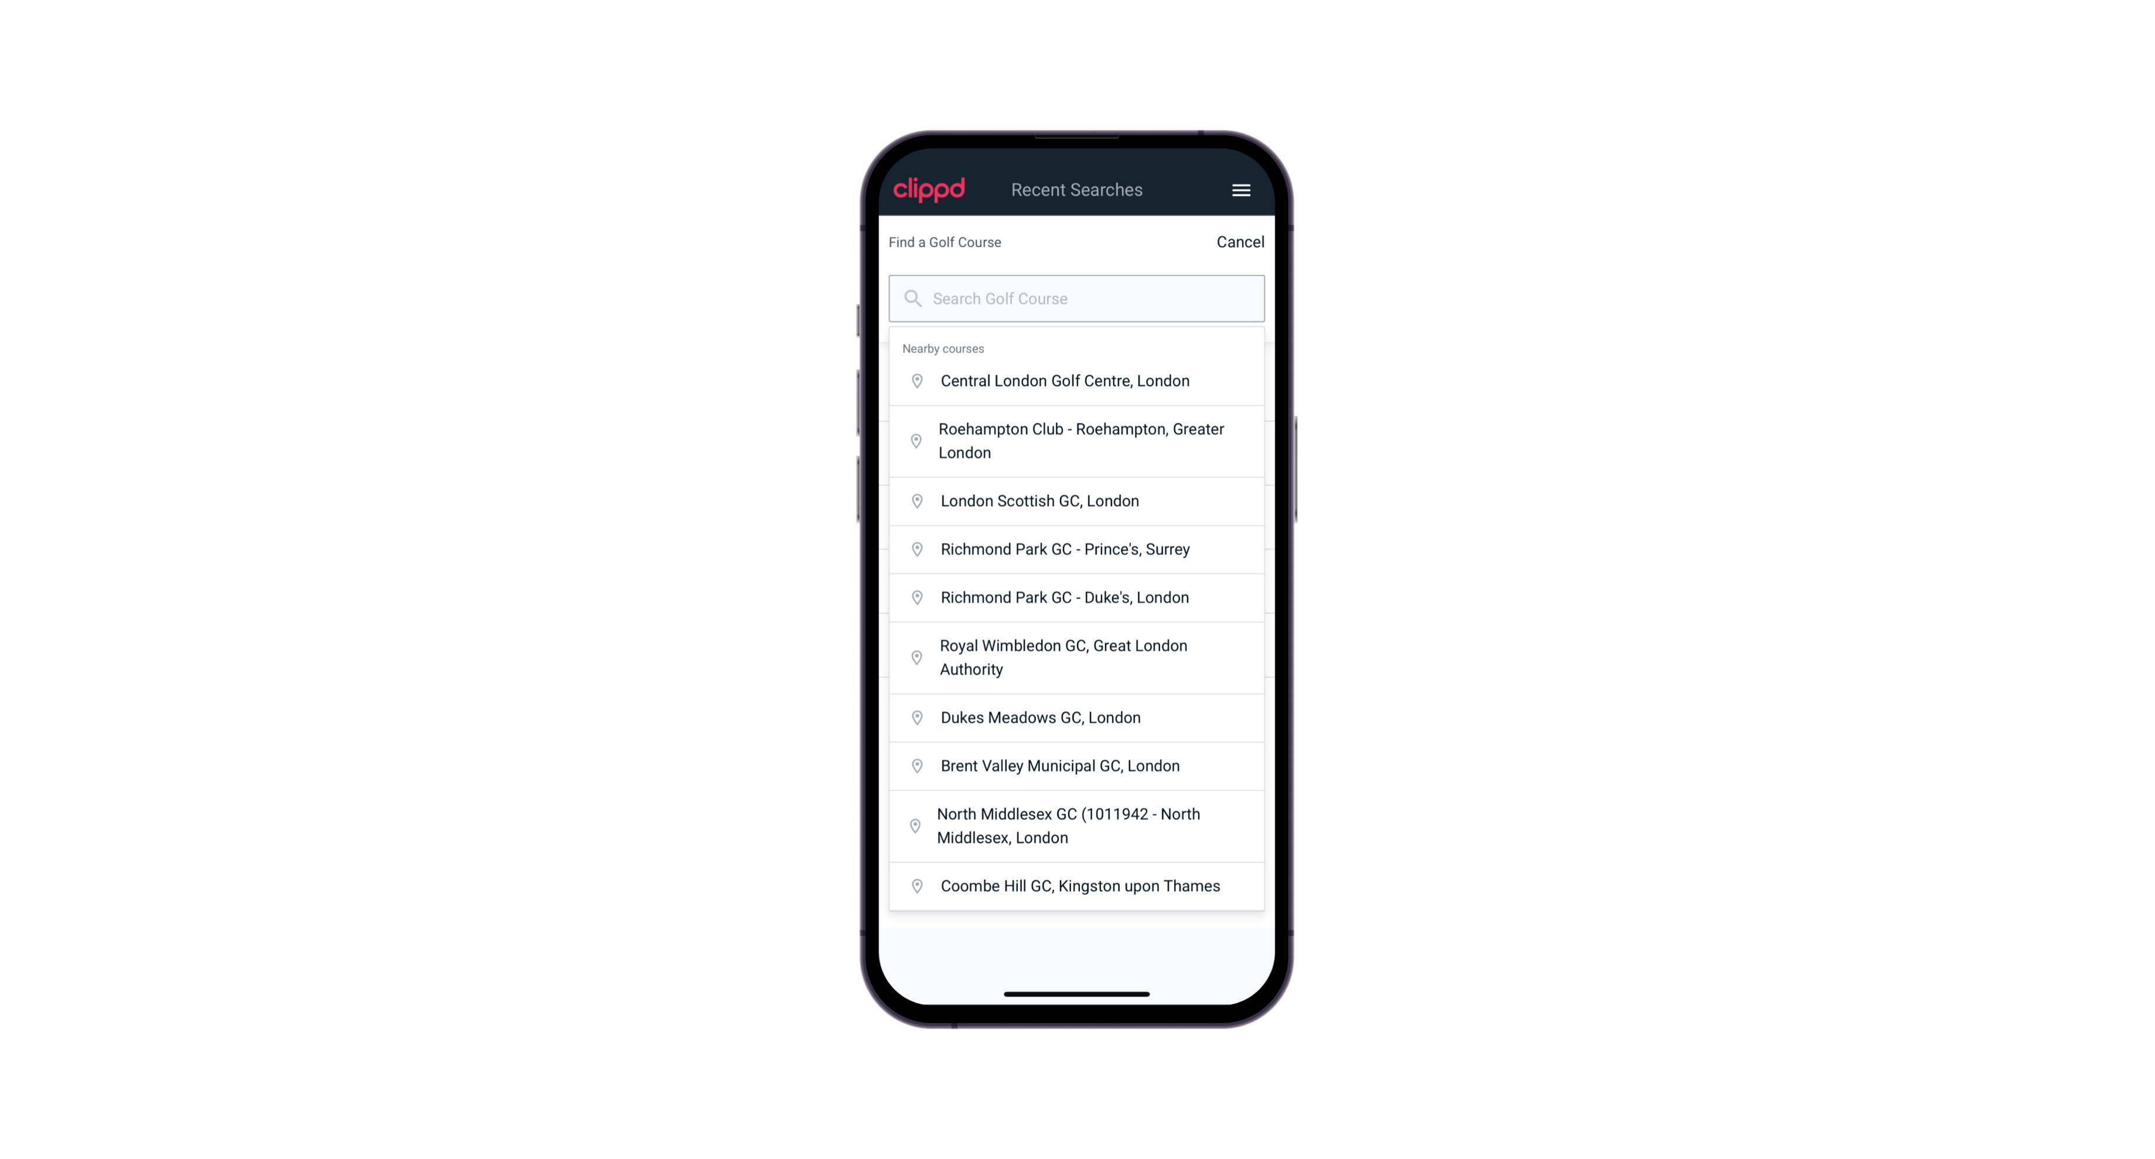Select Roehampton Club - Roehampton, Greater London
The width and height of the screenshot is (2155, 1159).
[x=1077, y=441]
